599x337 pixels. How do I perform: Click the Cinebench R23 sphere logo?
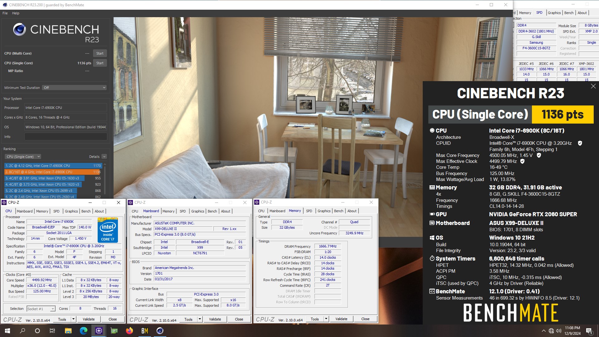tap(19, 30)
